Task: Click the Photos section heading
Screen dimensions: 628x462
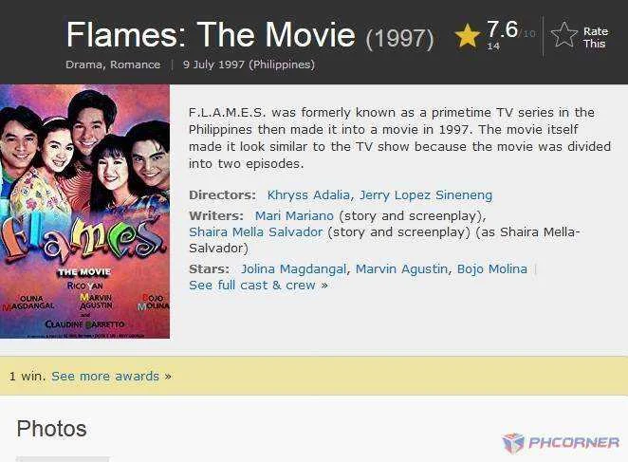Action: pyautogui.click(x=51, y=429)
